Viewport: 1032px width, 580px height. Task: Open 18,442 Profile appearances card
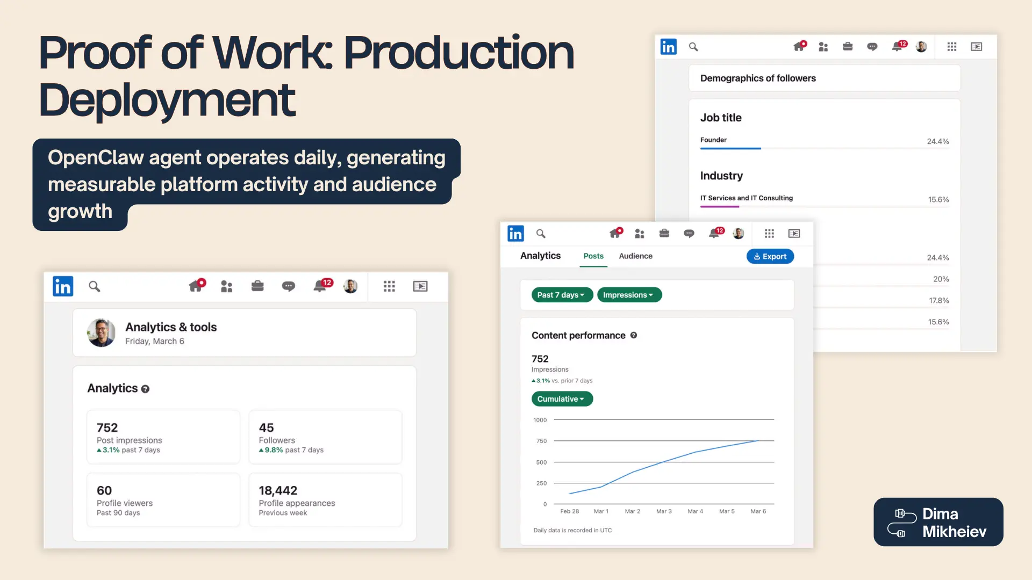tap(325, 500)
